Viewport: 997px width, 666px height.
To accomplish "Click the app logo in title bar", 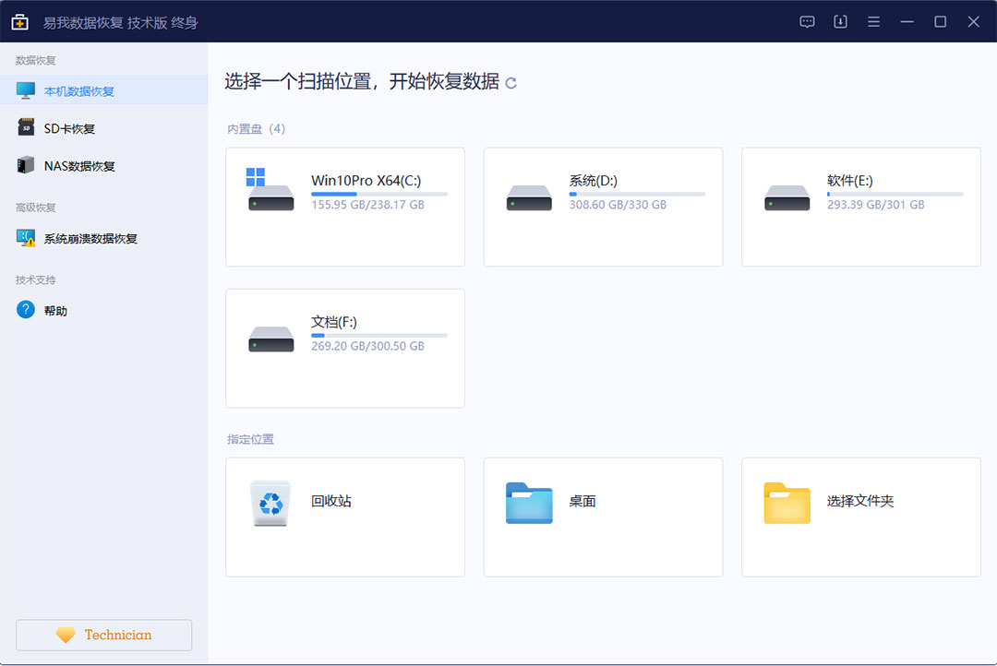I will pyautogui.click(x=19, y=22).
